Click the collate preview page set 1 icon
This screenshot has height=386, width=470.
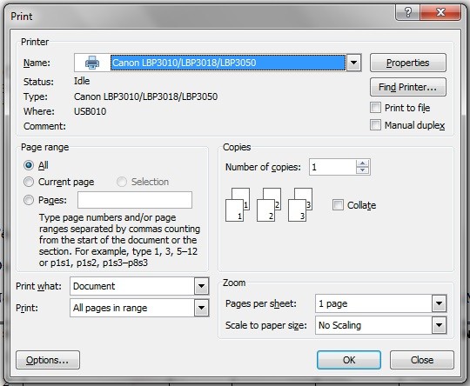(238, 205)
